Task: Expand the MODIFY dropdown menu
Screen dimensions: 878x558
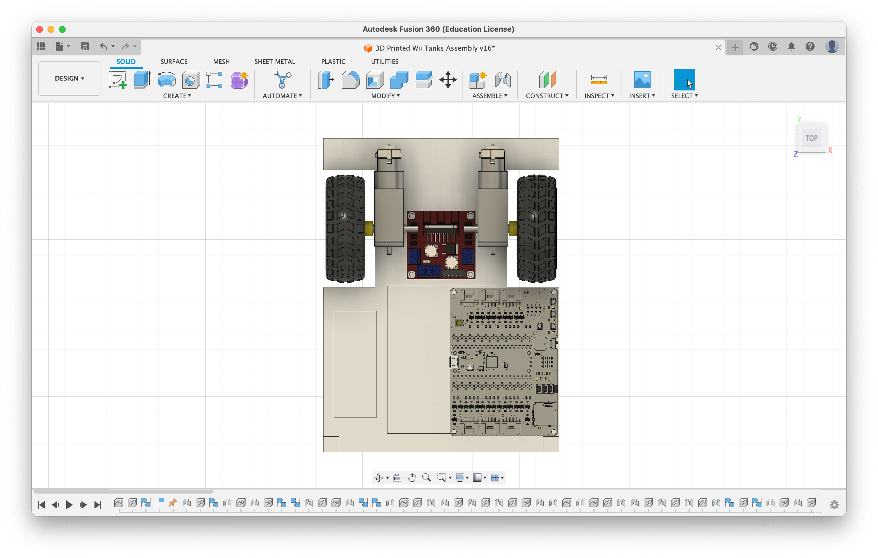Action: (x=385, y=96)
